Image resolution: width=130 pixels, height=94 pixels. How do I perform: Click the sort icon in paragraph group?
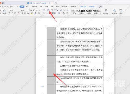[x=61, y=10]
